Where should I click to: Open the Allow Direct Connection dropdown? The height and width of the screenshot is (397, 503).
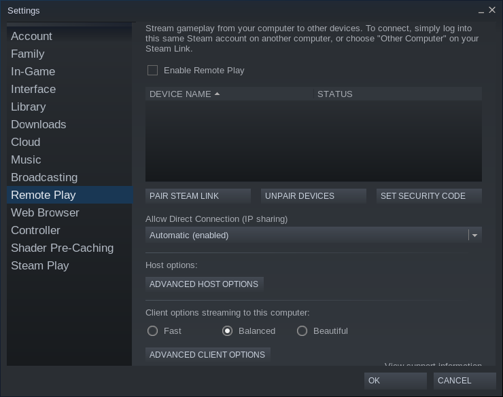click(x=313, y=235)
